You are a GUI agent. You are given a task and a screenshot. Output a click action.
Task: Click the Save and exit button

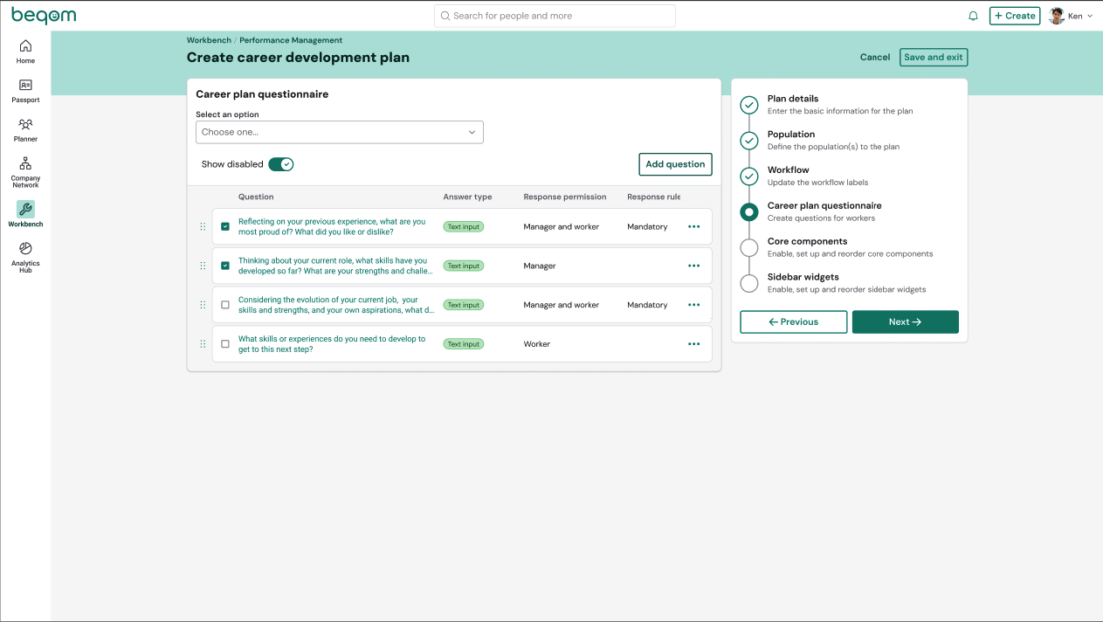(x=933, y=58)
